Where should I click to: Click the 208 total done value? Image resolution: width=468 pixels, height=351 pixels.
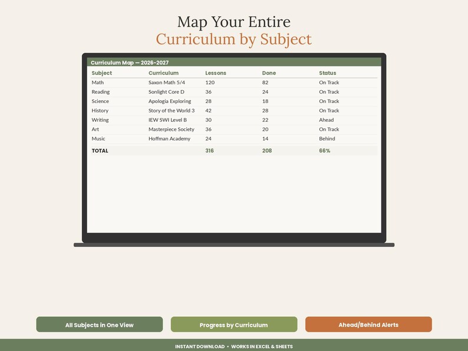(x=267, y=151)
